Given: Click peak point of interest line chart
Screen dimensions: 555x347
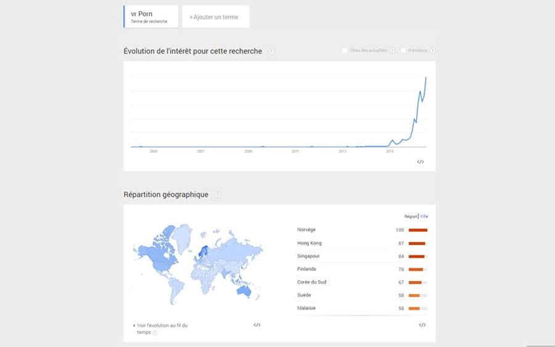Looking at the screenshot, I should coord(425,77).
